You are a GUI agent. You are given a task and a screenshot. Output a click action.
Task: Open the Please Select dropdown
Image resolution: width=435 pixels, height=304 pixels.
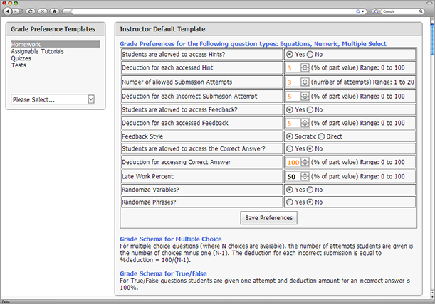pos(53,99)
